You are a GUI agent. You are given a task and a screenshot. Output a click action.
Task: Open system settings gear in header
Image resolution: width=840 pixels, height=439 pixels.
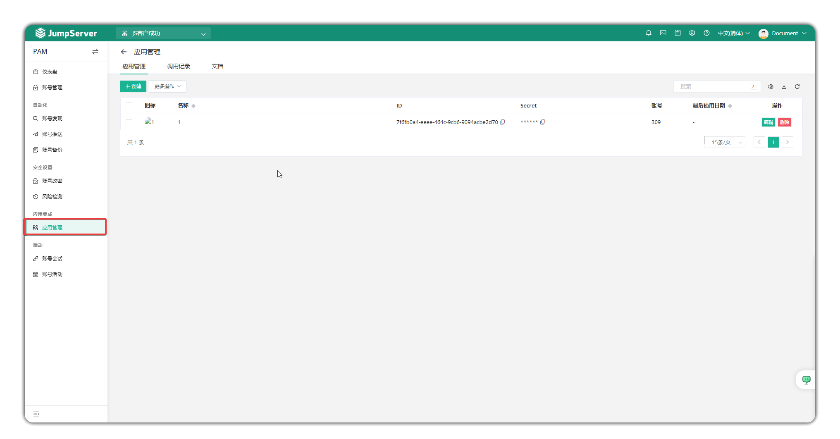click(x=692, y=33)
